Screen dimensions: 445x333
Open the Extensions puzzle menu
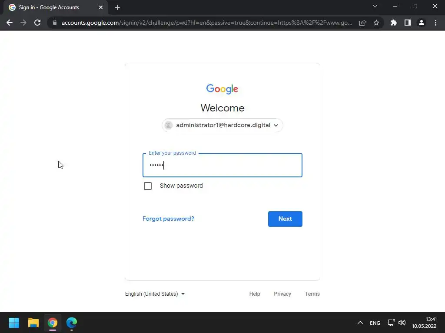[394, 23]
